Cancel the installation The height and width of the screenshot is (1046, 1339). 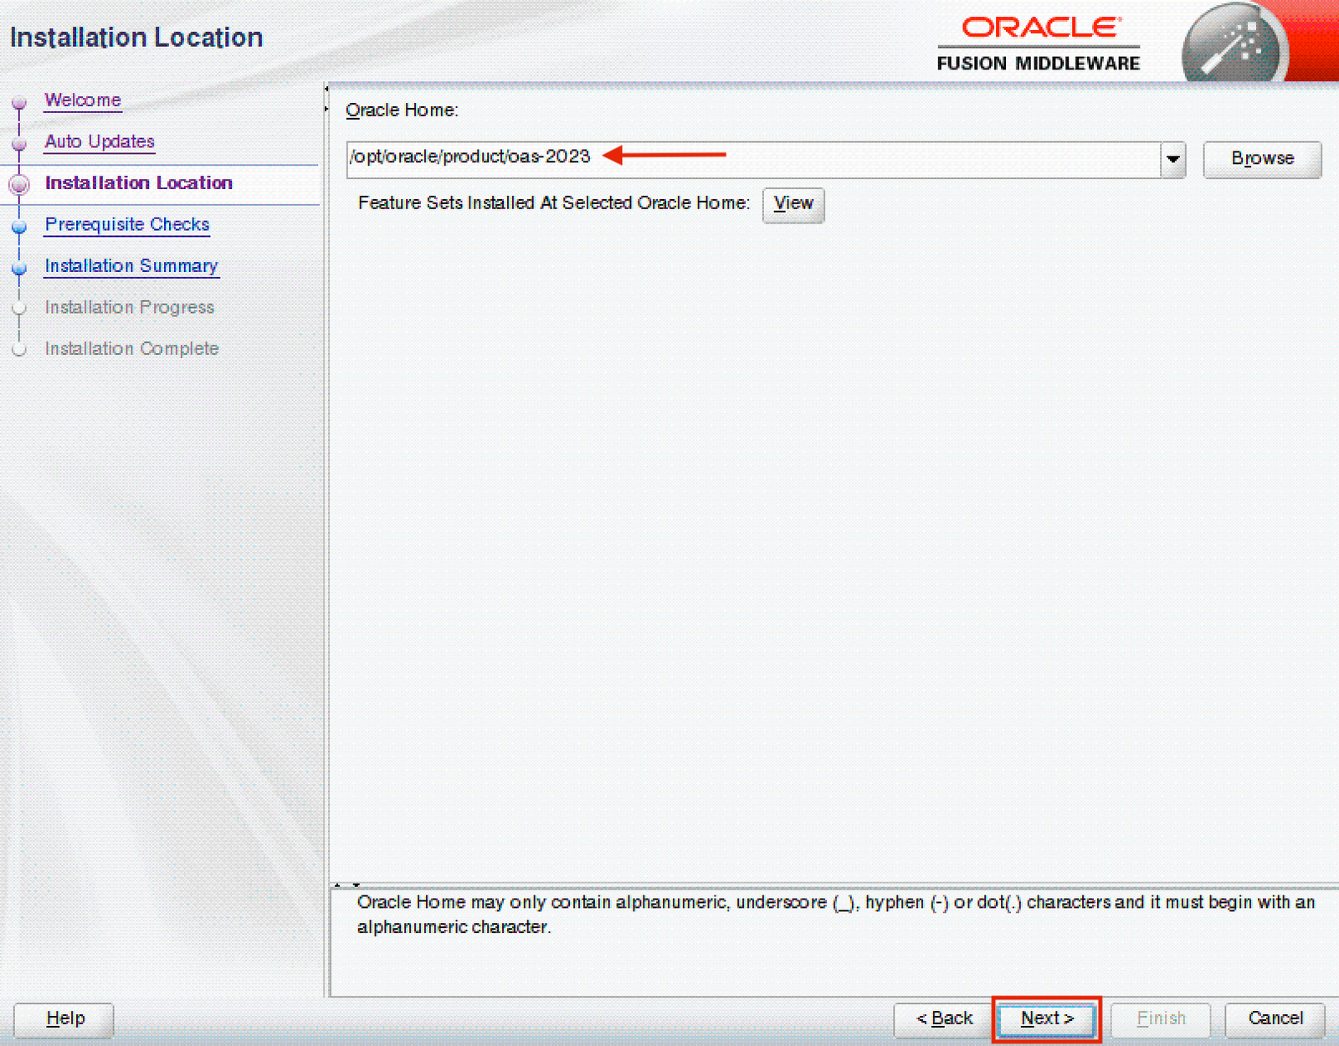coord(1275,1019)
